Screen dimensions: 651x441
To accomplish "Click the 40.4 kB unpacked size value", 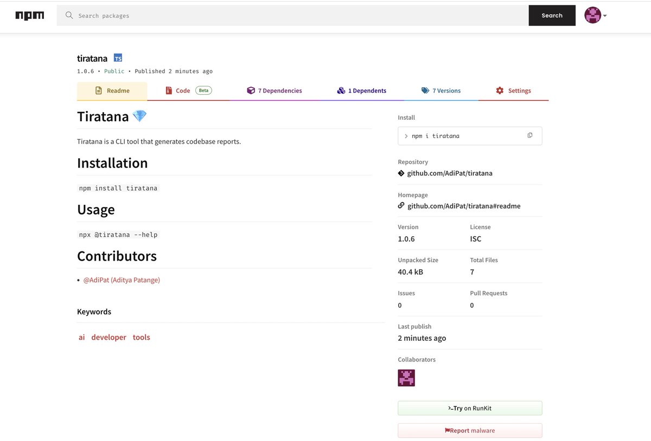I will click(411, 272).
